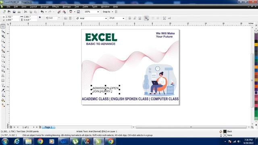Toggle drop cap in the property bar
Screen dimensions: 258x145
(x=158, y=18)
